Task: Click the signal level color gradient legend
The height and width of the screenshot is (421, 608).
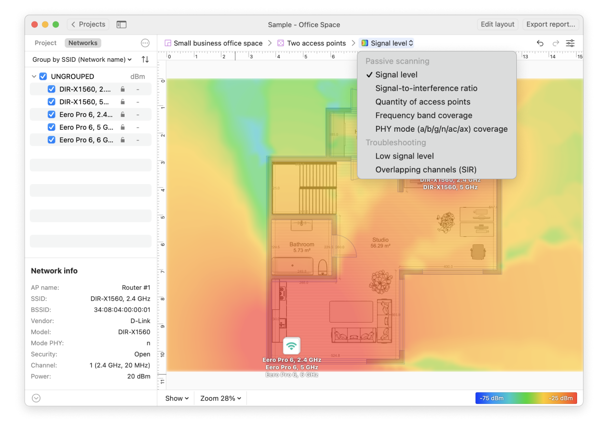Action: pos(526,398)
